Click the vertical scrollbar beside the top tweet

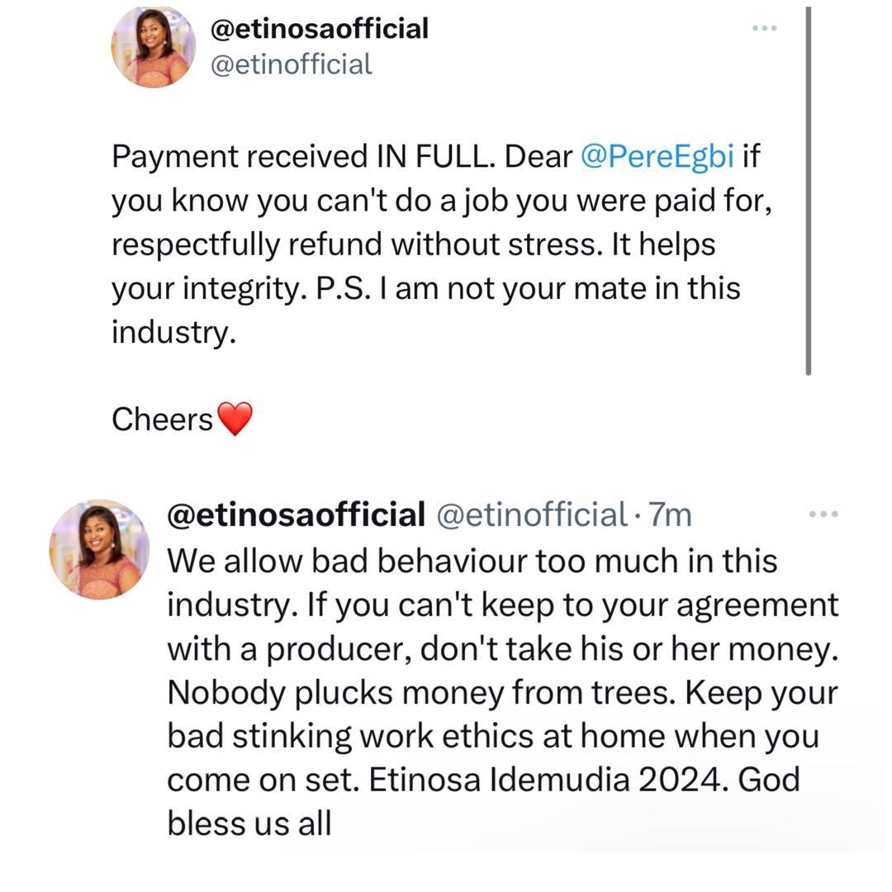(x=808, y=190)
